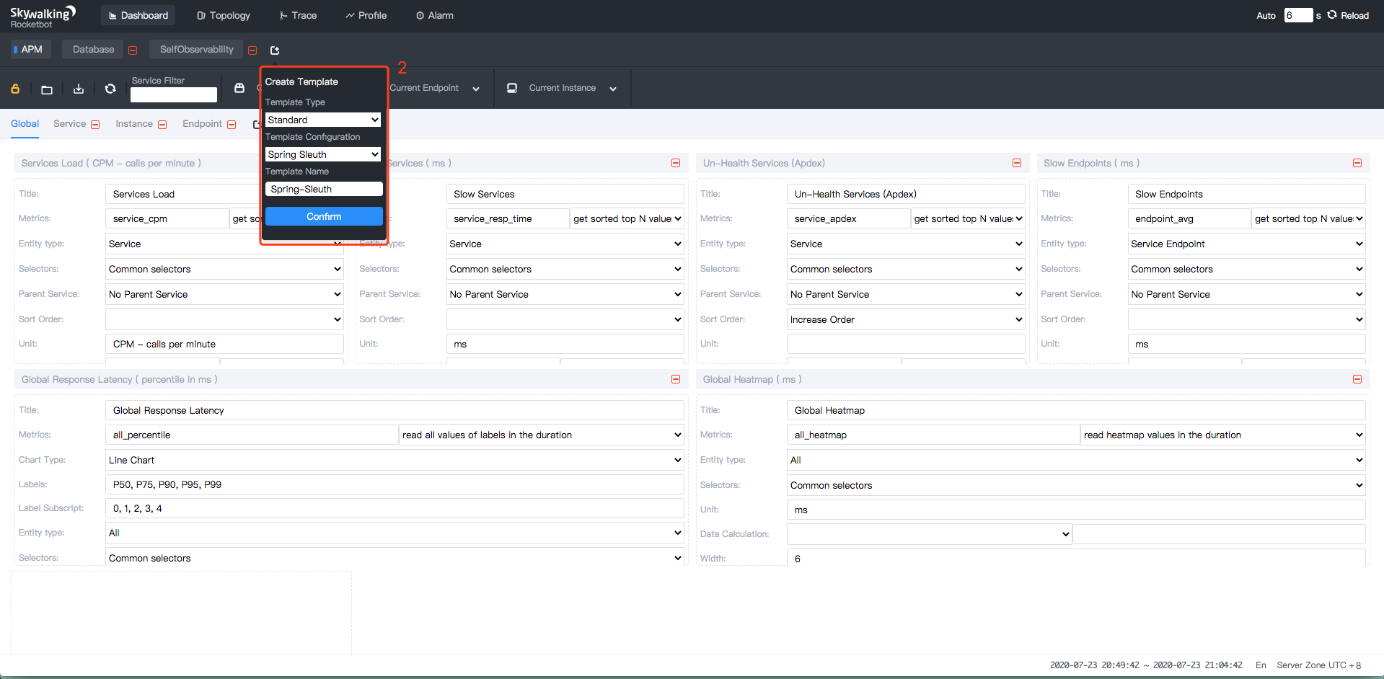Click the Auto refresh toggle label
Screen dimensions: 1384x679
pyautogui.click(x=1266, y=16)
